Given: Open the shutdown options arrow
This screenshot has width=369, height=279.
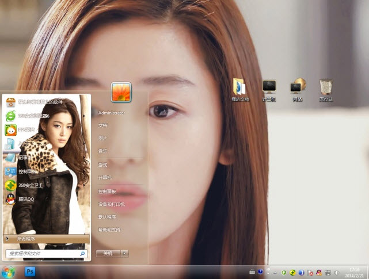Looking at the screenshot, I should pyautogui.click(x=125, y=253).
